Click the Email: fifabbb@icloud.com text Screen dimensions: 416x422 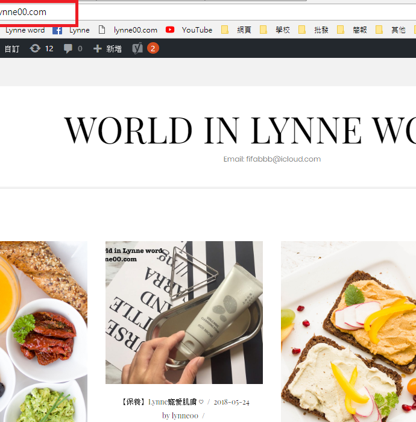(x=272, y=159)
